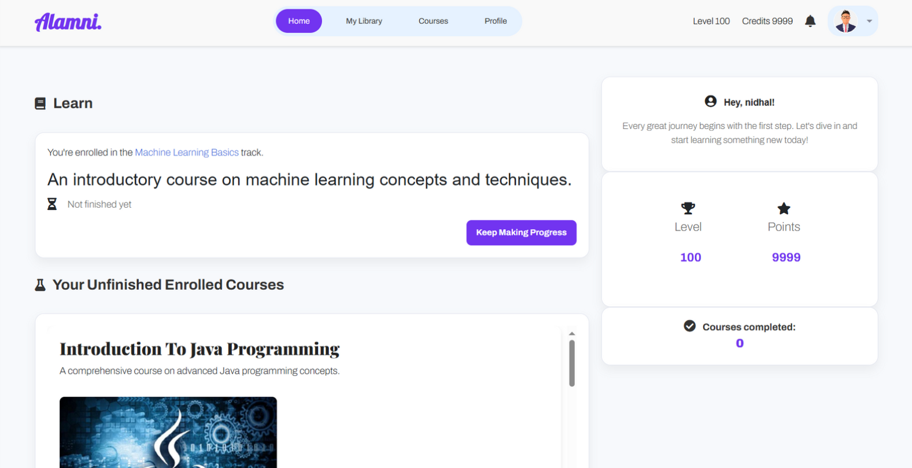Click the person icon beside greeting
The height and width of the screenshot is (468, 912).
click(711, 102)
